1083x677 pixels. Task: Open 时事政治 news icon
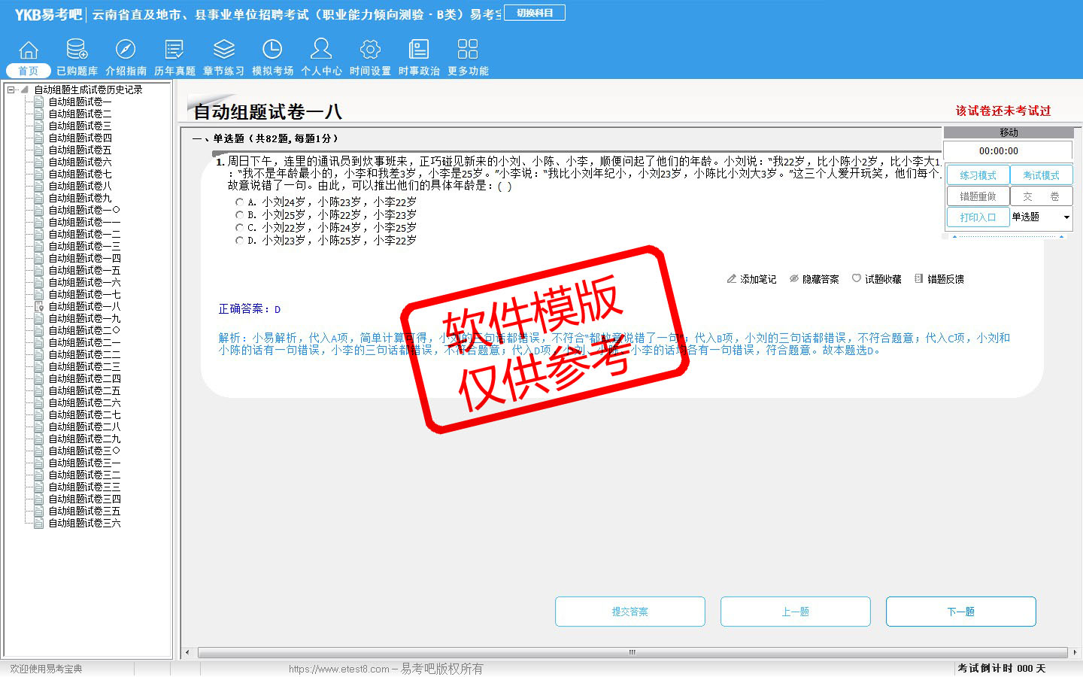pos(419,50)
